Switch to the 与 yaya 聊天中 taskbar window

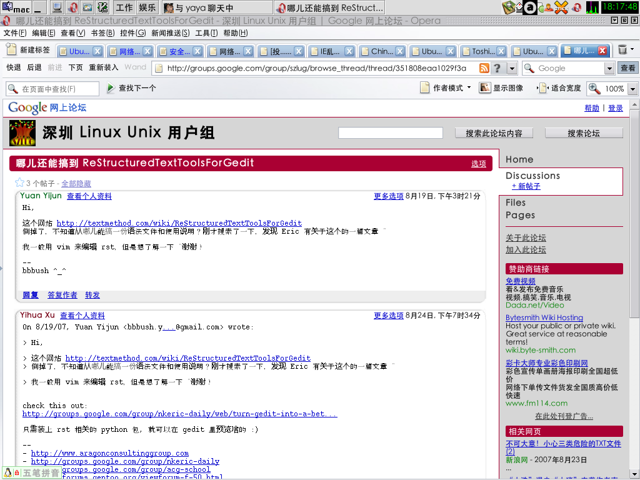point(216,7)
